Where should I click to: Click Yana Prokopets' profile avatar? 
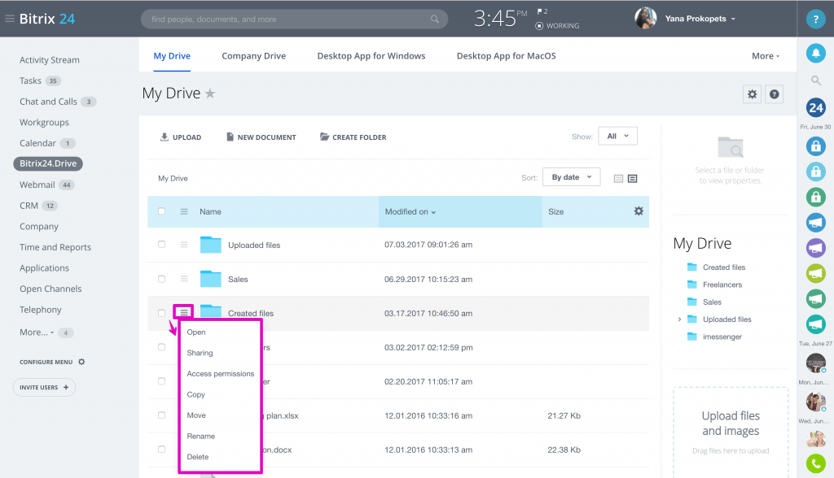[x=646, y=19]
